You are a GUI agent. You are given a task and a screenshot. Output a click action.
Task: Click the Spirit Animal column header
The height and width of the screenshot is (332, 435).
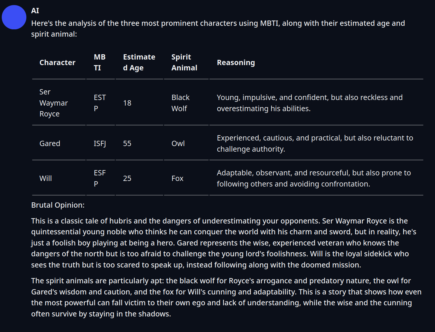tap(184, 62)
